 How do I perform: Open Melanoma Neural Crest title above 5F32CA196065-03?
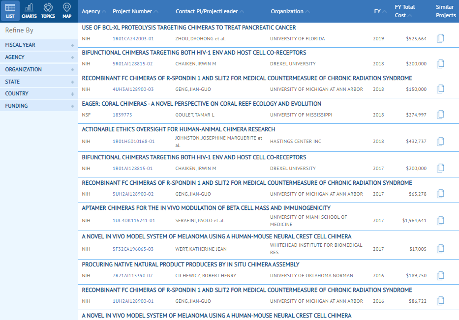point(216,236)
